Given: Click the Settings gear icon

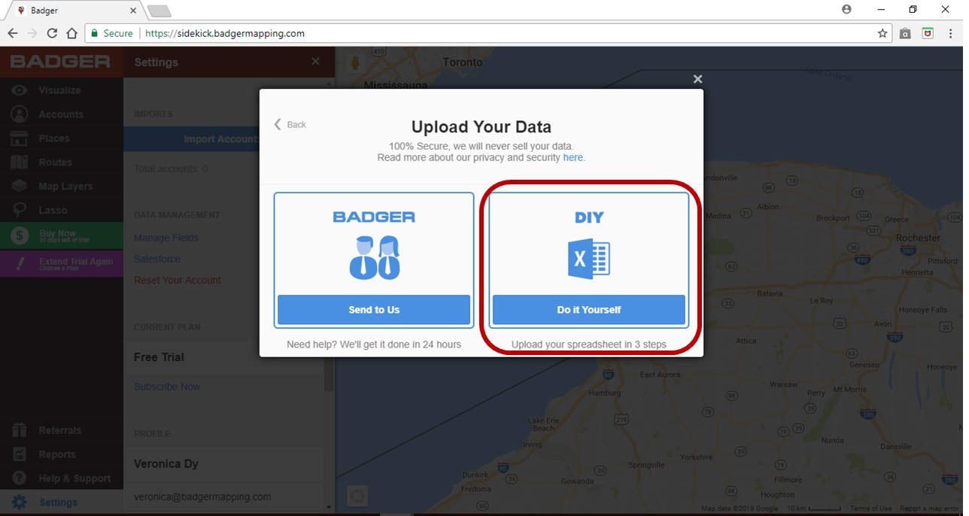Looking at the screenshot, I should (19, 502).
